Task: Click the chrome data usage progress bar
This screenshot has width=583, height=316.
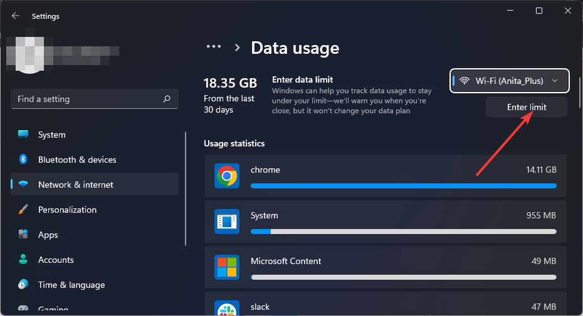Action: pyautogui.click(x=403, y=186)
